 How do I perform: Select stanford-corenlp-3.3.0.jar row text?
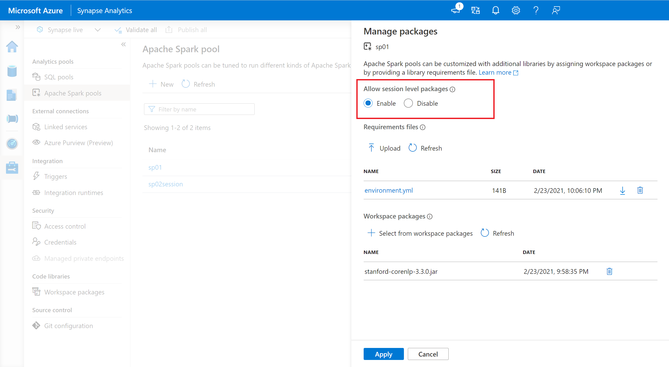click(x=401, y=271)
